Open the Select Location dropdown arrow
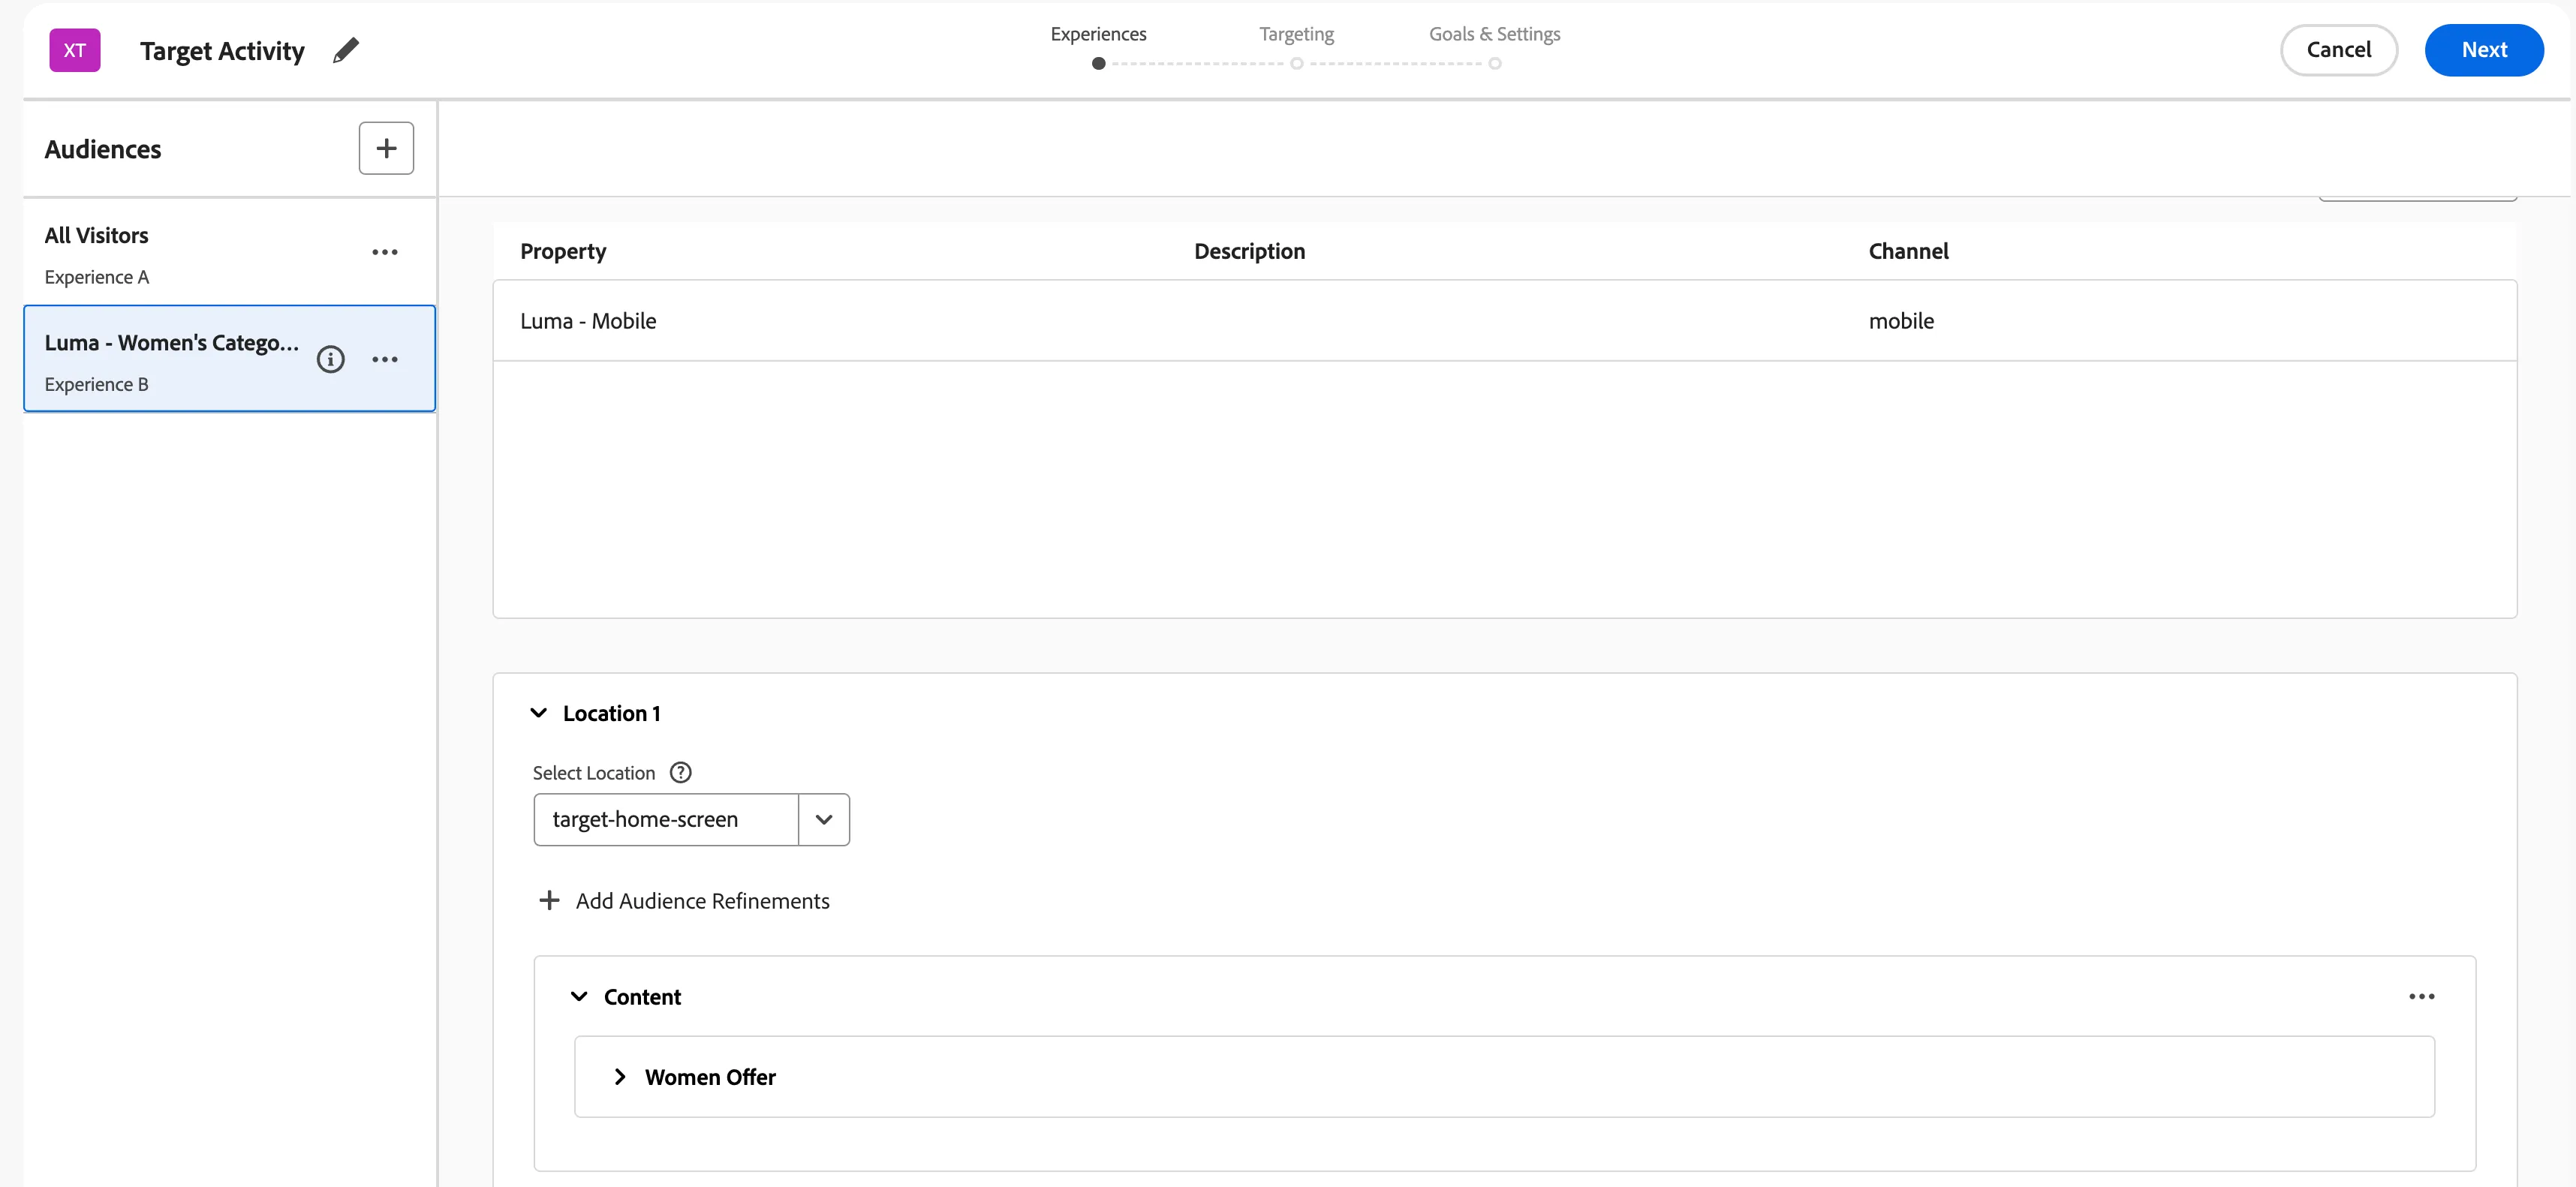Screen dimensions: 2576x1187 [824, 819]
